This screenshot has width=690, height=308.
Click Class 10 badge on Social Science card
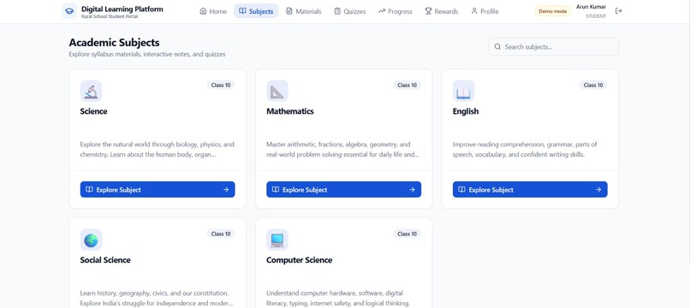tap(221, 234)
